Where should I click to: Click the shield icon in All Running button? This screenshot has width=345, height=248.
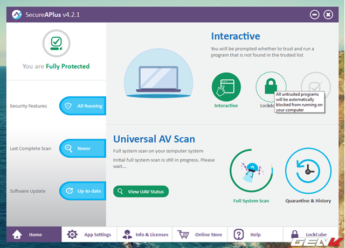coord(68,106)
